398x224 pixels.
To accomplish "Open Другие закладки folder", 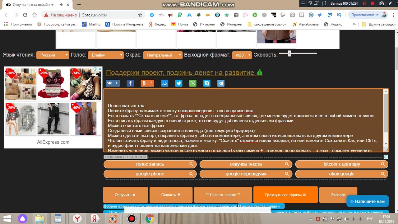I will click(379, 24).
